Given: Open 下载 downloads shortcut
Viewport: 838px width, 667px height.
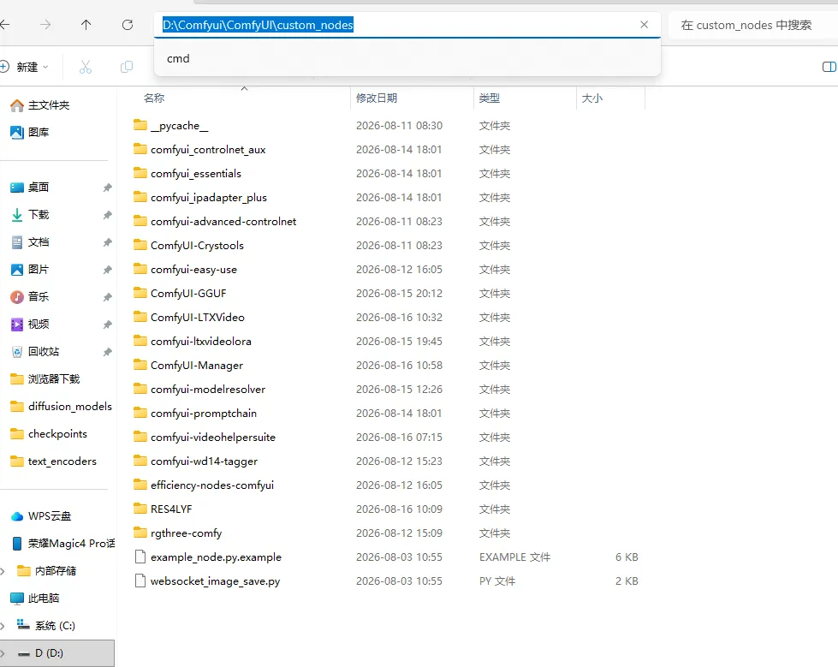Looking at the screenshot, I should point(30,215).
